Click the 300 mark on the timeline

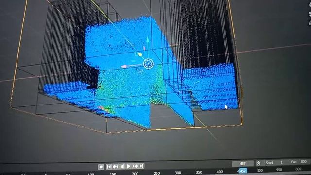[x=178, y=173]
